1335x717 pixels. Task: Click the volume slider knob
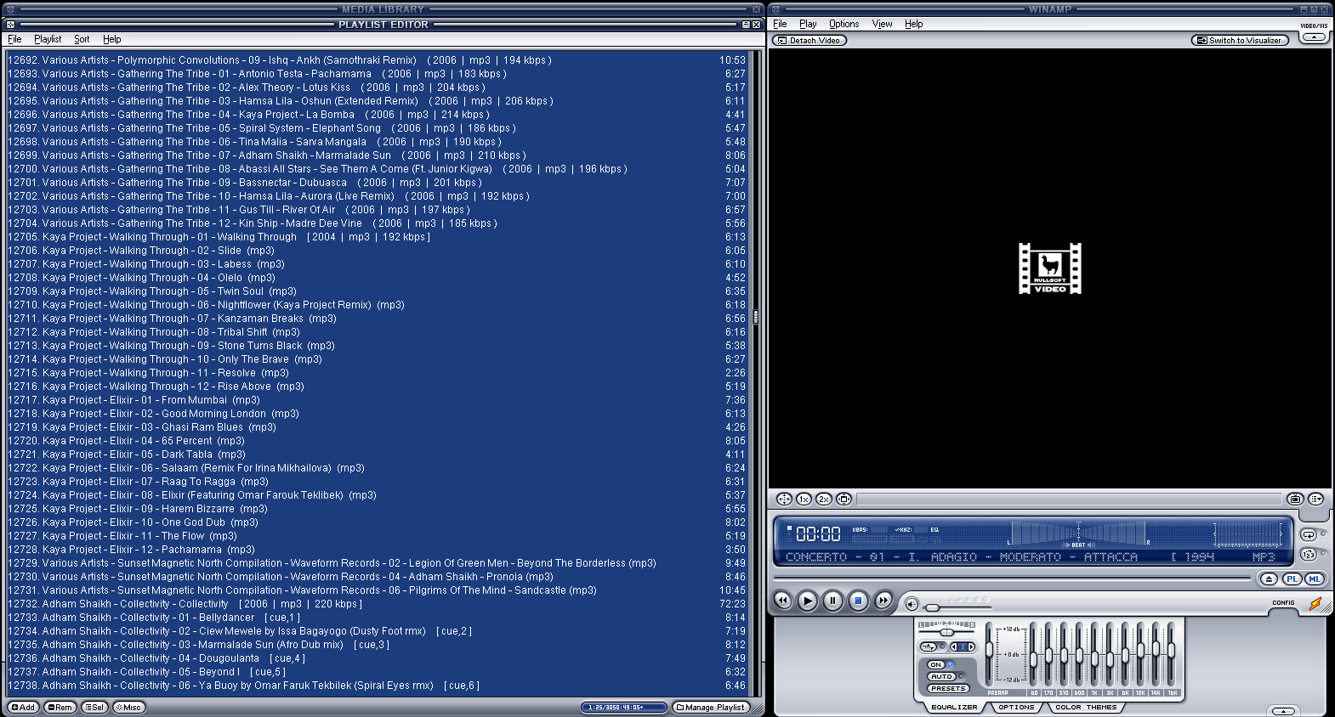click(933, 607)
